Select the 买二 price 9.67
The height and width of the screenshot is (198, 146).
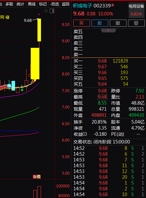102,67
